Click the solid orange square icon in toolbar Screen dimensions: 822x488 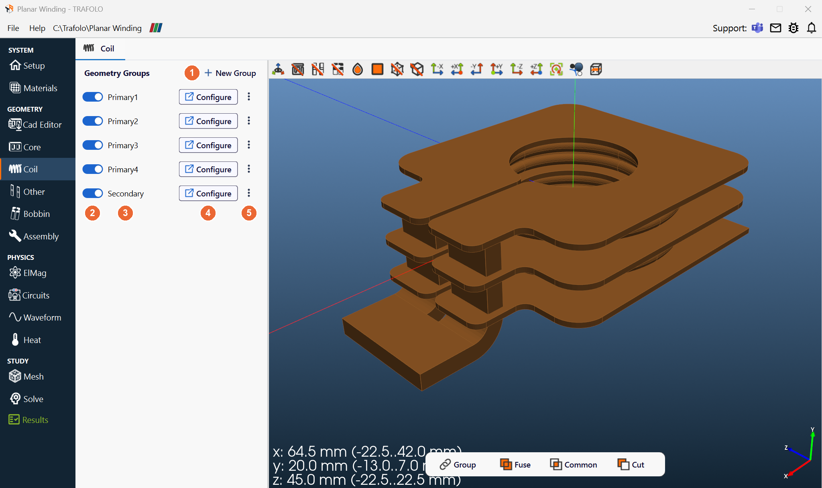(x=377, y=69)
